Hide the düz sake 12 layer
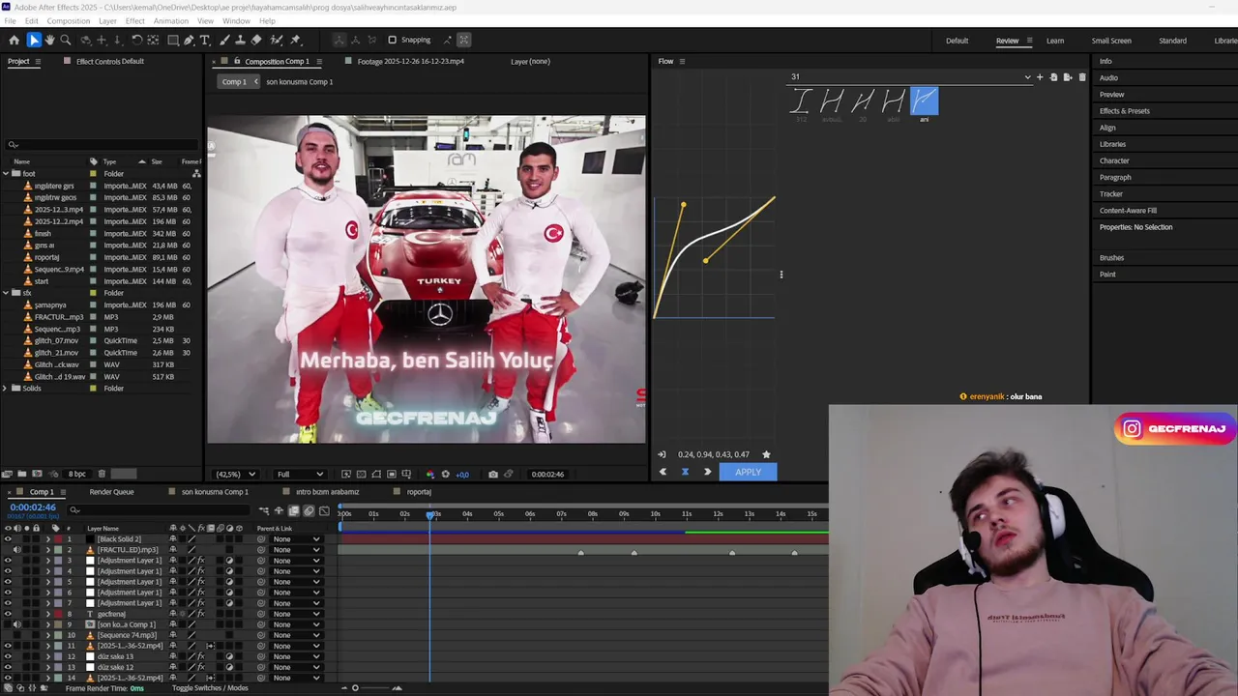The image size is (1238, 696). [x=8, y=667]
